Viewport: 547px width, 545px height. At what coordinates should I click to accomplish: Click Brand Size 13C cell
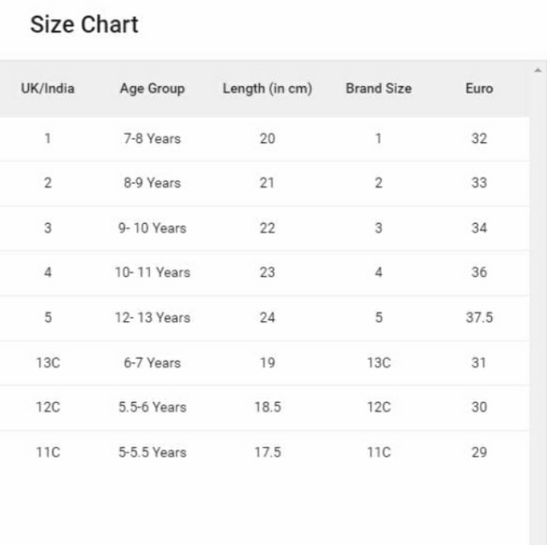pyautogui.click(x=379, y=362)
